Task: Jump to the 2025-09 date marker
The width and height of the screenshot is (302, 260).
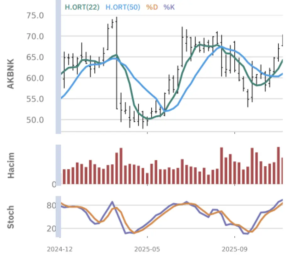Action: pos(235,250)
